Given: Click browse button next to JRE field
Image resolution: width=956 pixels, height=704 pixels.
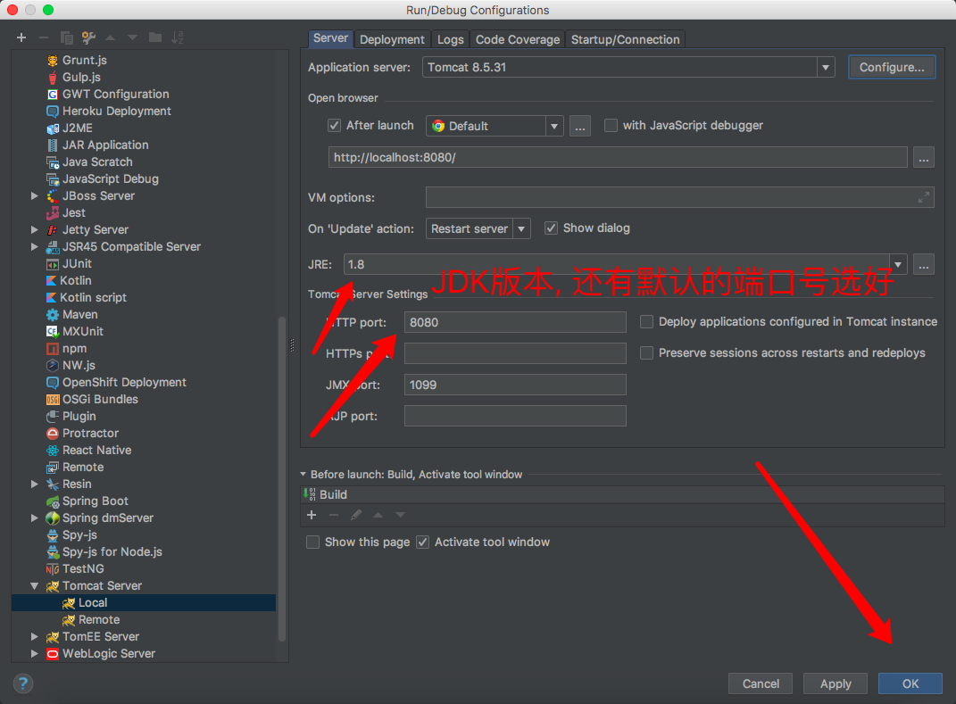Looking at the screenshot, I should click(x=924, y=264).
